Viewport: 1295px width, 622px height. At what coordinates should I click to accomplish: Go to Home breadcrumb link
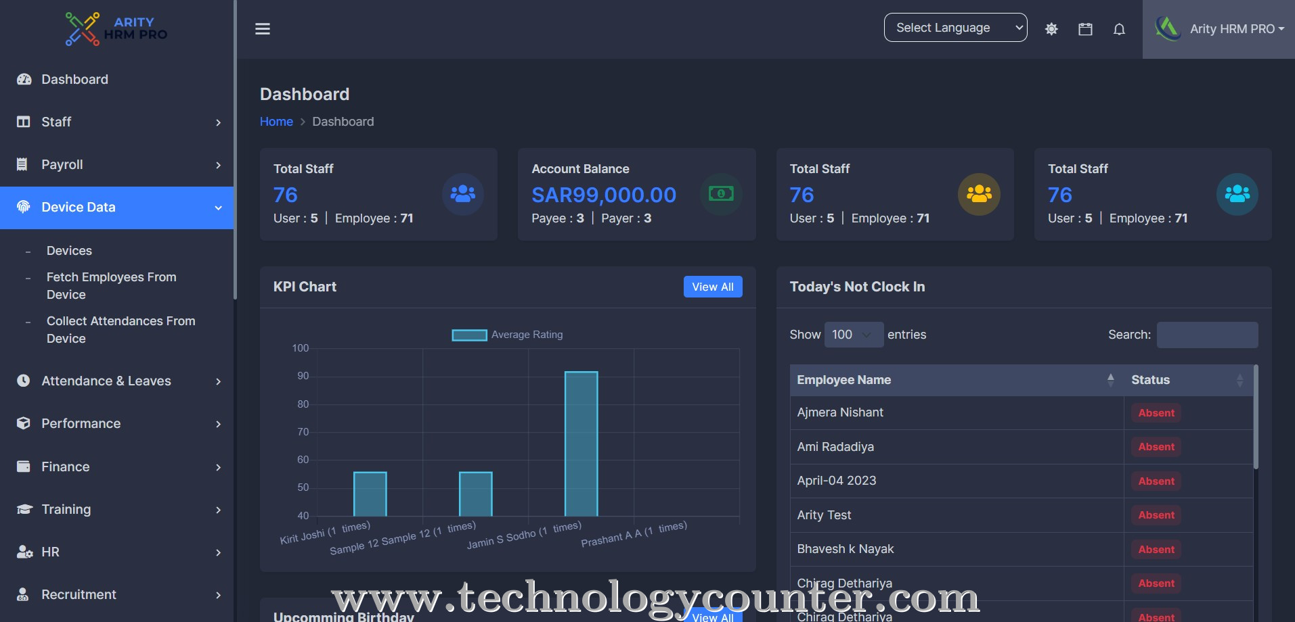276,122
